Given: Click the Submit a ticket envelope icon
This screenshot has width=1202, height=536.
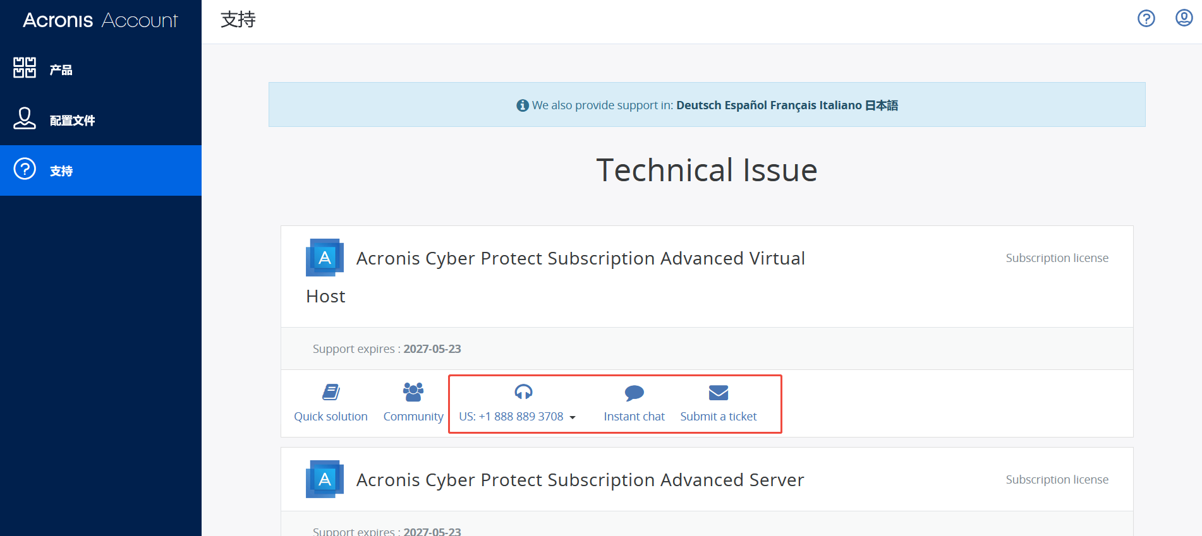Looking at the screenshot, I should [x=719, y=393].
